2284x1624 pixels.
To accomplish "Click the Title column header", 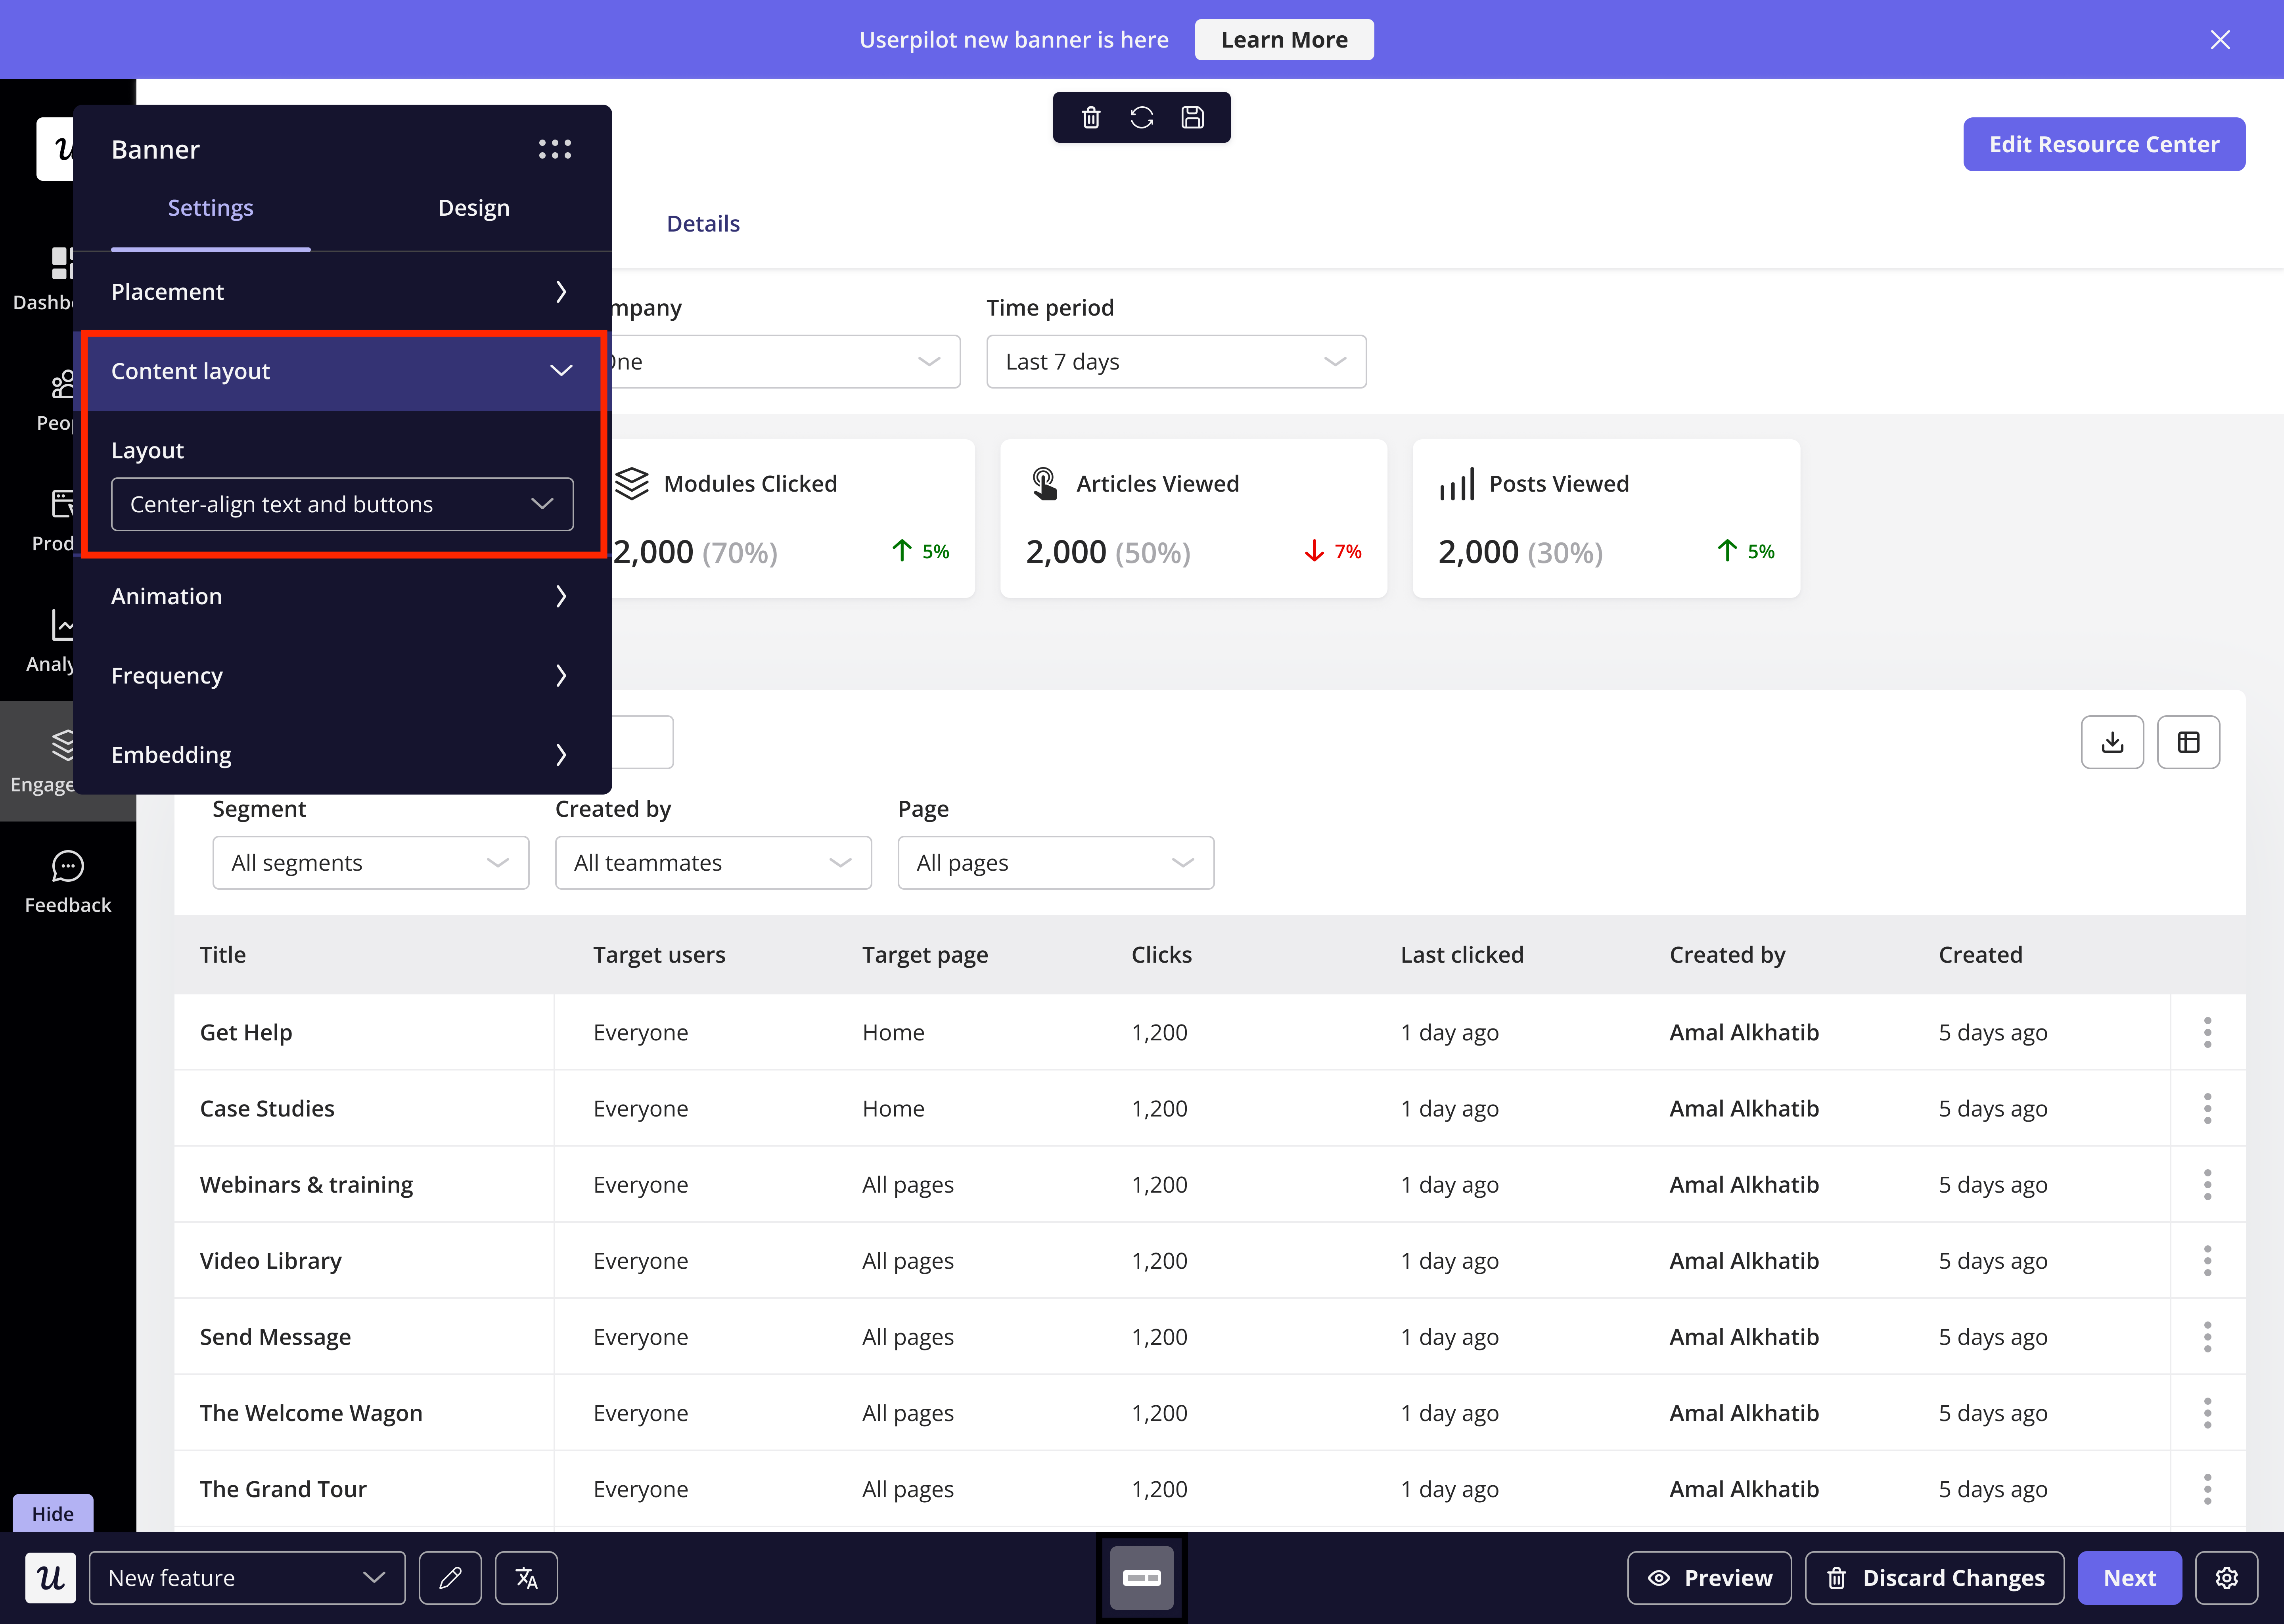I will [222, 955].
